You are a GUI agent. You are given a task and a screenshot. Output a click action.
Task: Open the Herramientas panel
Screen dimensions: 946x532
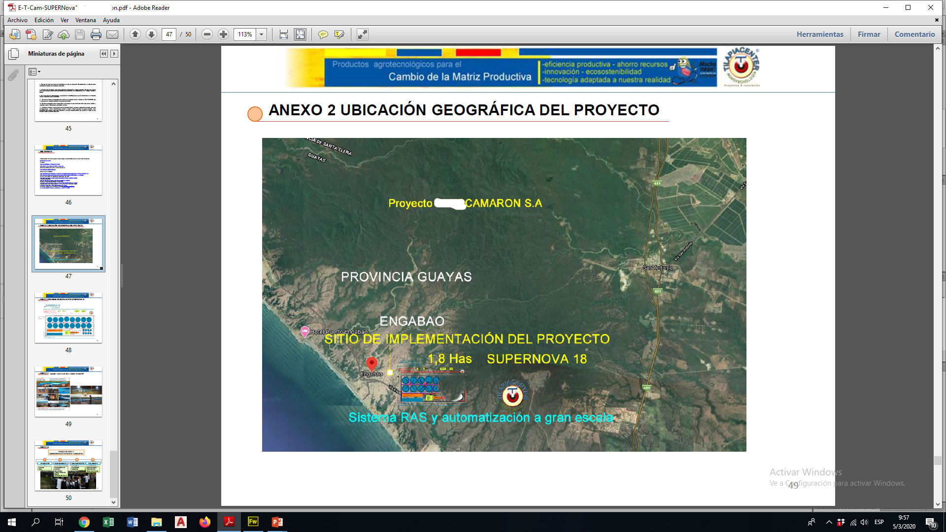pyautogui.click(x=820, y=34)
